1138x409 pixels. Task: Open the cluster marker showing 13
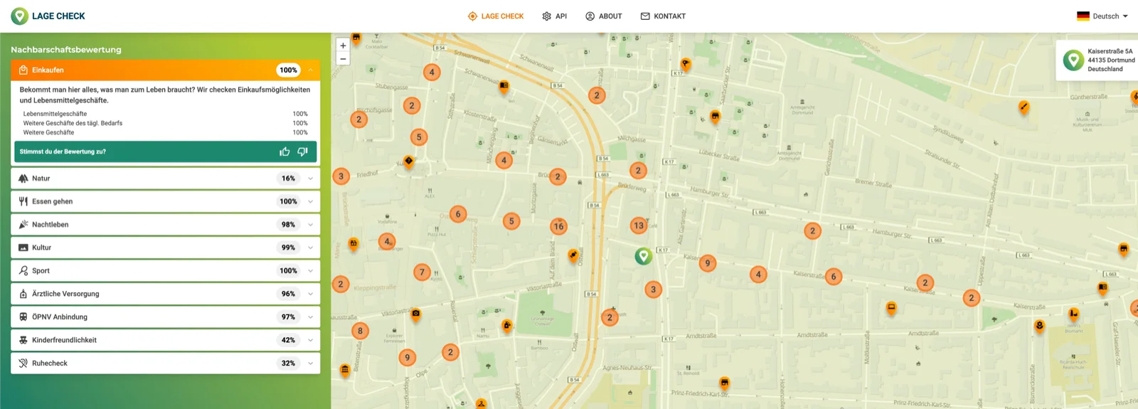click(639, 225)
